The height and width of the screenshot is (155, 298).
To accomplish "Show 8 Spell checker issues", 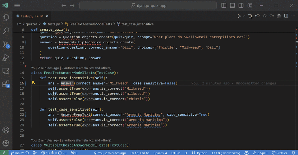I will (260, 153).
